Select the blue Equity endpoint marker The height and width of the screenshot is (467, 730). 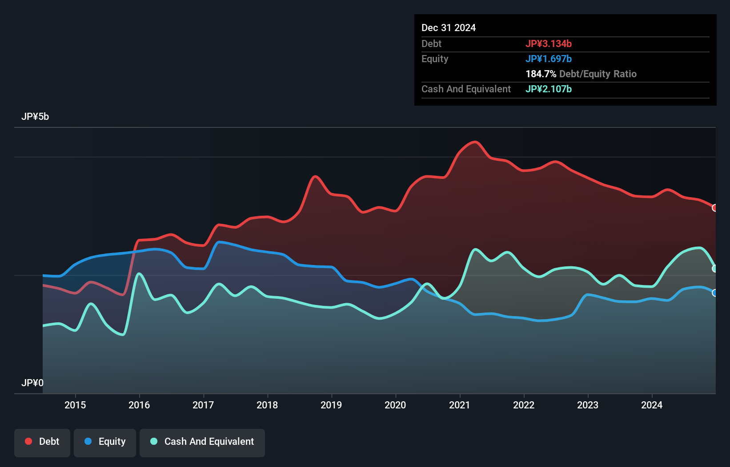(715, 293)
